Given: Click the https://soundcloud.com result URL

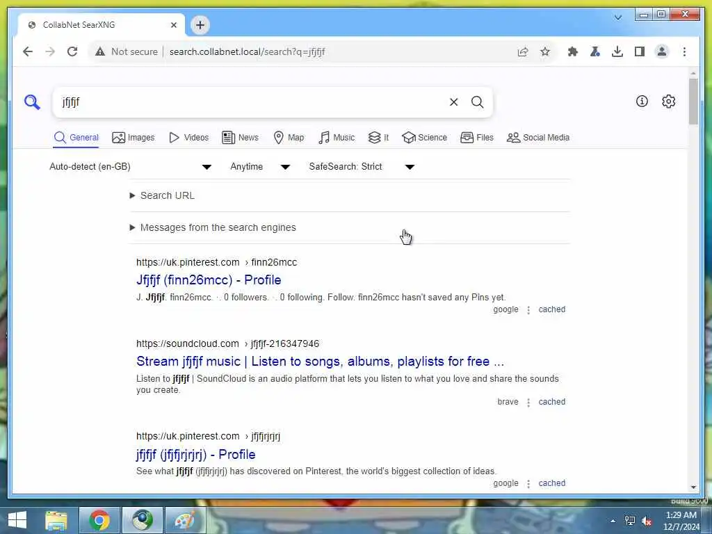Looking at the screenshot, I should click(188, 343).
